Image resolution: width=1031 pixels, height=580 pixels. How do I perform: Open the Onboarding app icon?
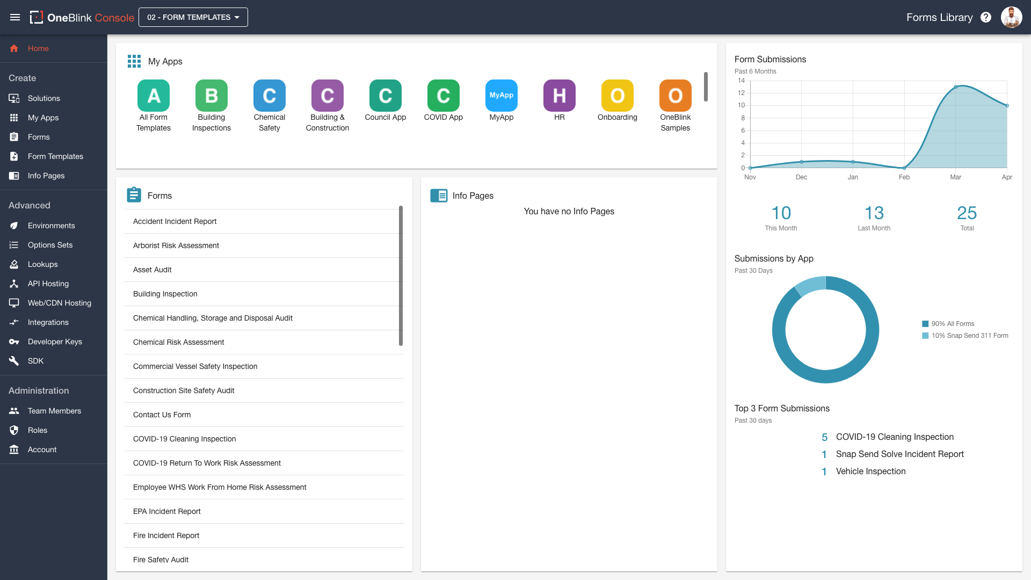tap(617, 96)
